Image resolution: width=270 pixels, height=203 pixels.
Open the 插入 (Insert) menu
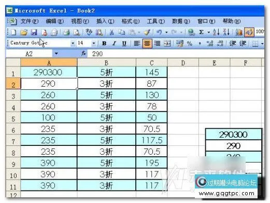105,21
